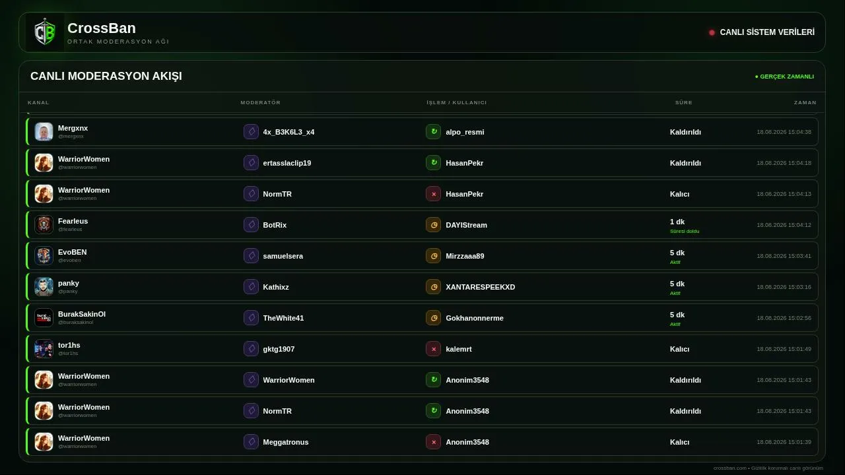This screenshot has height=475, width=845.
Task: Open the Mergxnx channel avatar
Action: coord(44,132)
